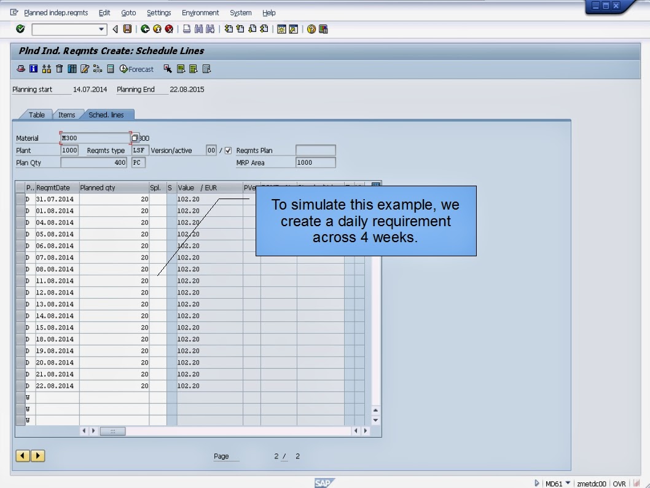
Task: Click the Find binoculars icon
Action: 198,29
